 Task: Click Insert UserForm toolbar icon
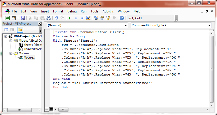tap(14, 18)
